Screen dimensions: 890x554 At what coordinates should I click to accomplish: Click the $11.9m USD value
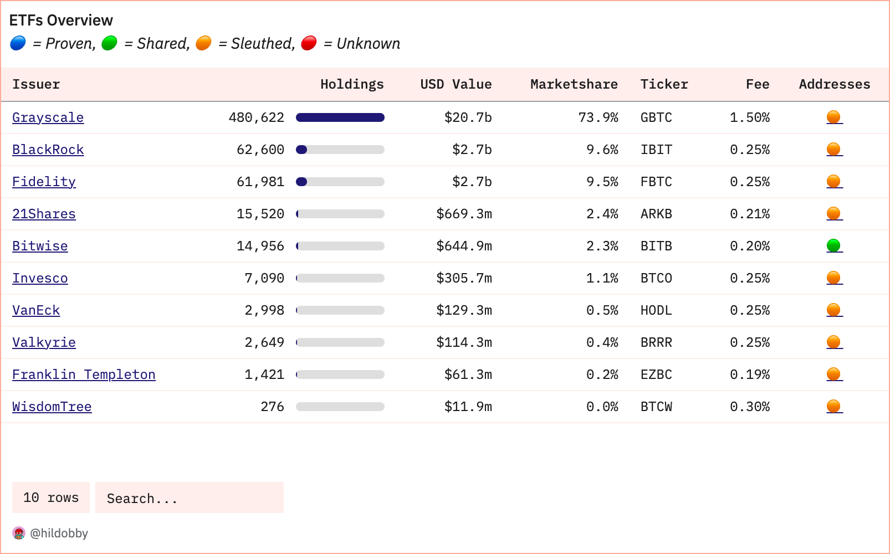(x=468, y=407)
